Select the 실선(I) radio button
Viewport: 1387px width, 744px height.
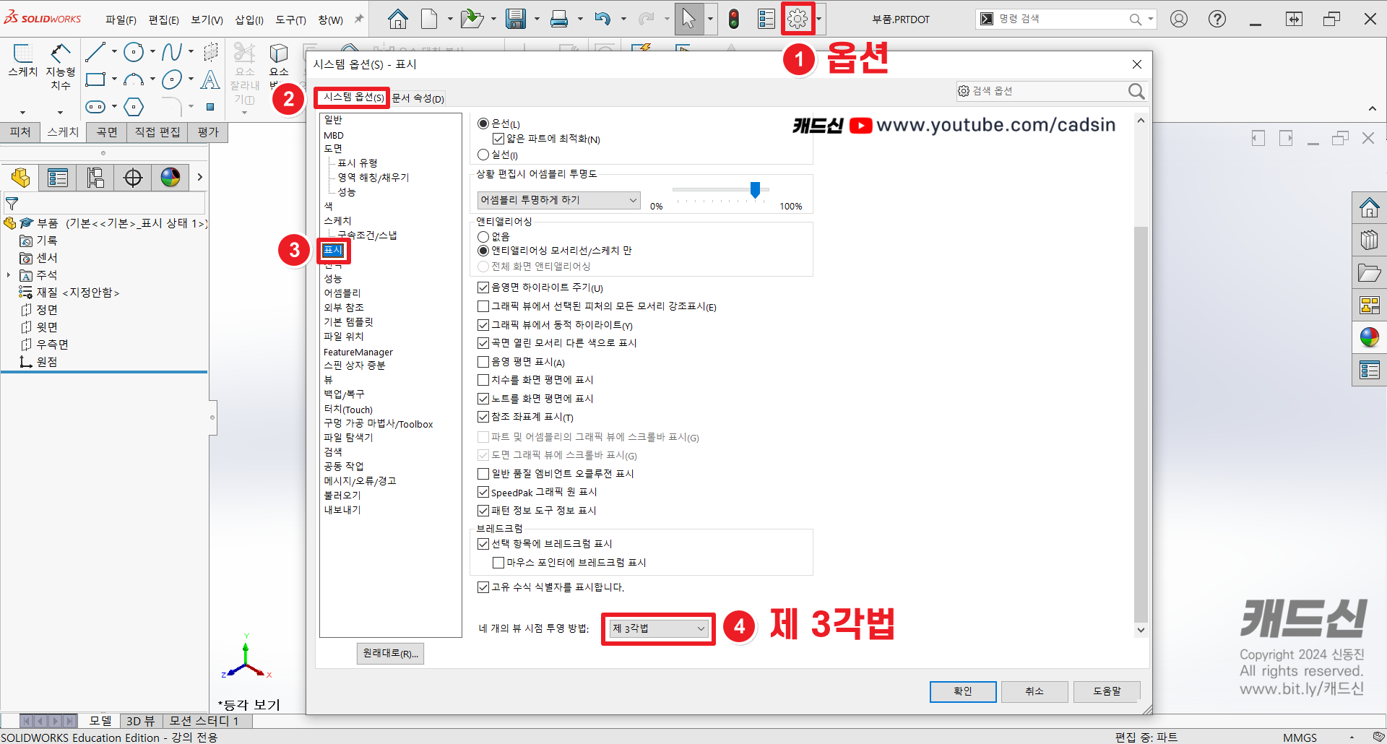pos(483,155)
